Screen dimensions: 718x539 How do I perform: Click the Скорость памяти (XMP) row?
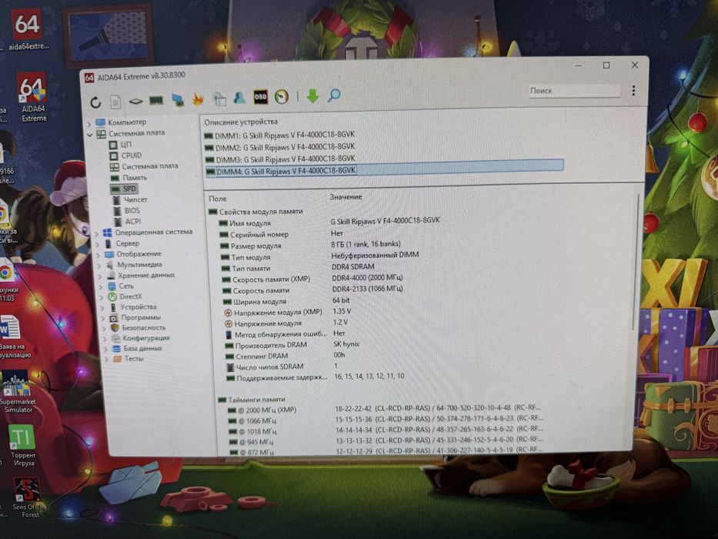pyautogui.click(x=312, y=279)
